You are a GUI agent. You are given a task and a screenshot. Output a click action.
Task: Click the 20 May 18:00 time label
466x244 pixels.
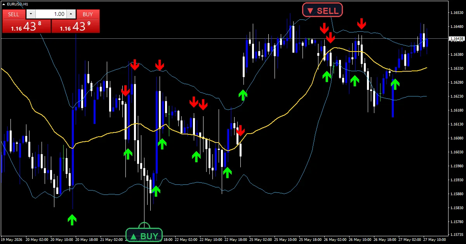pyautogui.click(x=87, y=240)
